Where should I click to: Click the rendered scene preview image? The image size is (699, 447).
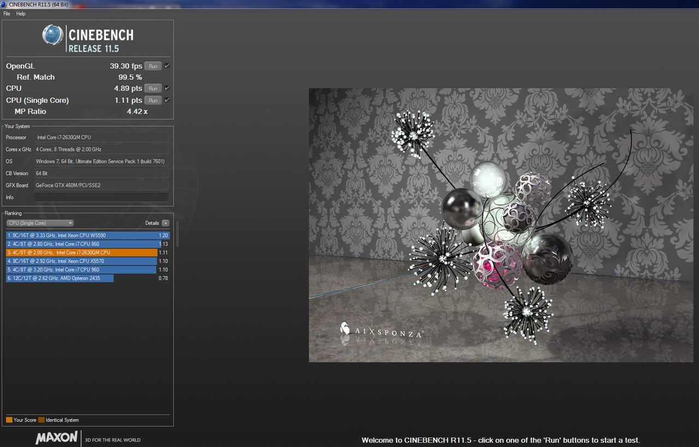501,225
